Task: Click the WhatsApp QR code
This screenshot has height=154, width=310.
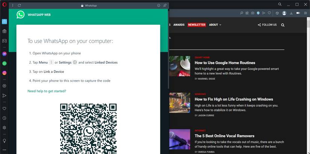Action: point(88,129)
